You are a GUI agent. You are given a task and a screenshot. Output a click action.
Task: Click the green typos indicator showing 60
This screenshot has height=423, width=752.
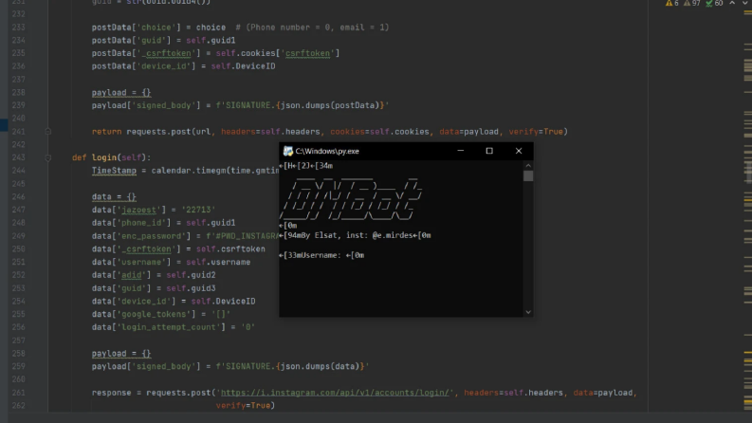pos(714,3)
